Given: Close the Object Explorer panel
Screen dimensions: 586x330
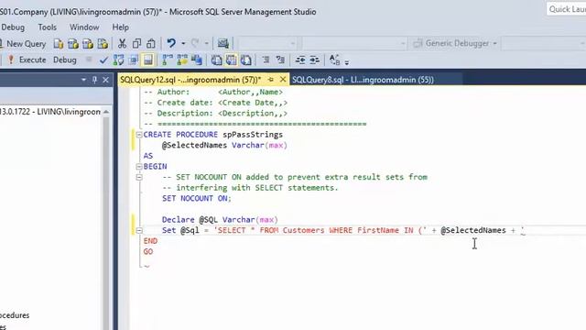Looking at the screenshot, I should (106, 80).
